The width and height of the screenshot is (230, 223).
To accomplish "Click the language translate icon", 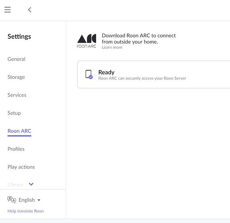I will click(12, 200).
